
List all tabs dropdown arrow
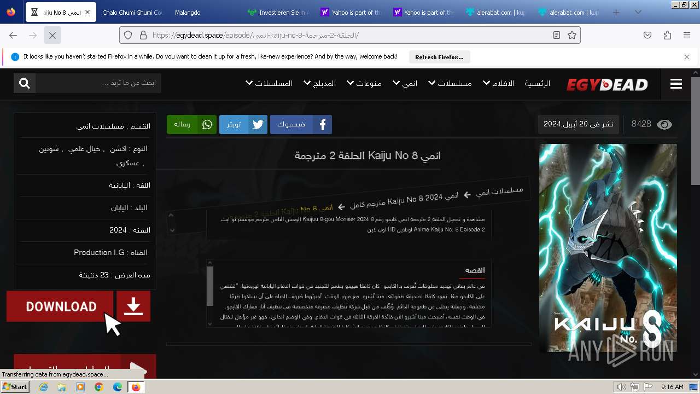[x=638, y=12]
